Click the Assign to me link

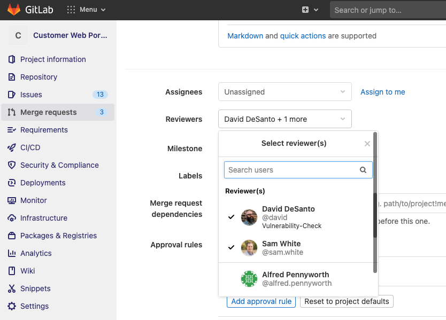[x=382, y=92]
